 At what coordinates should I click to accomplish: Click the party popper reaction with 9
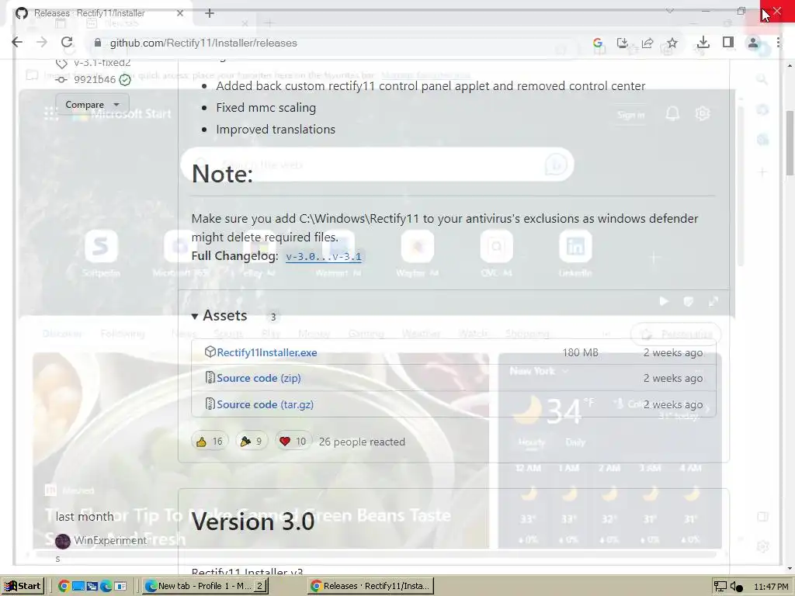coord(252,442)
